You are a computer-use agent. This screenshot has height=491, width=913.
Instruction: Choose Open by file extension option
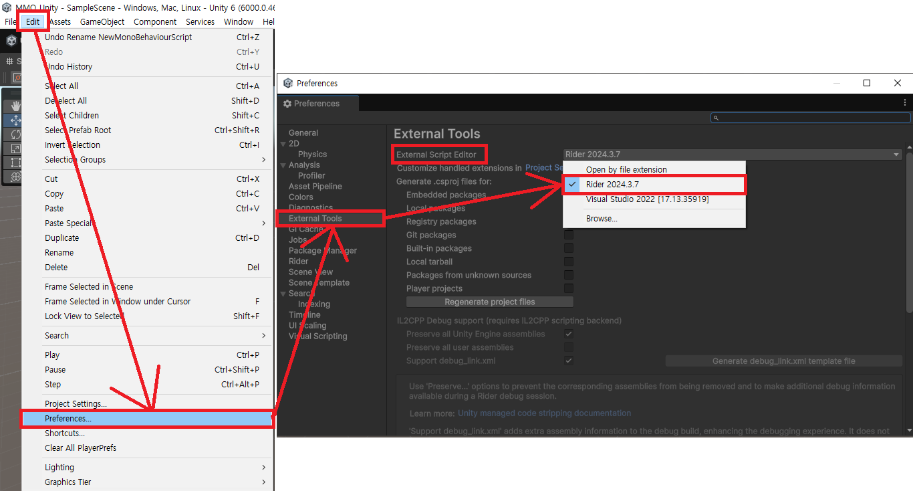point(654,170)
